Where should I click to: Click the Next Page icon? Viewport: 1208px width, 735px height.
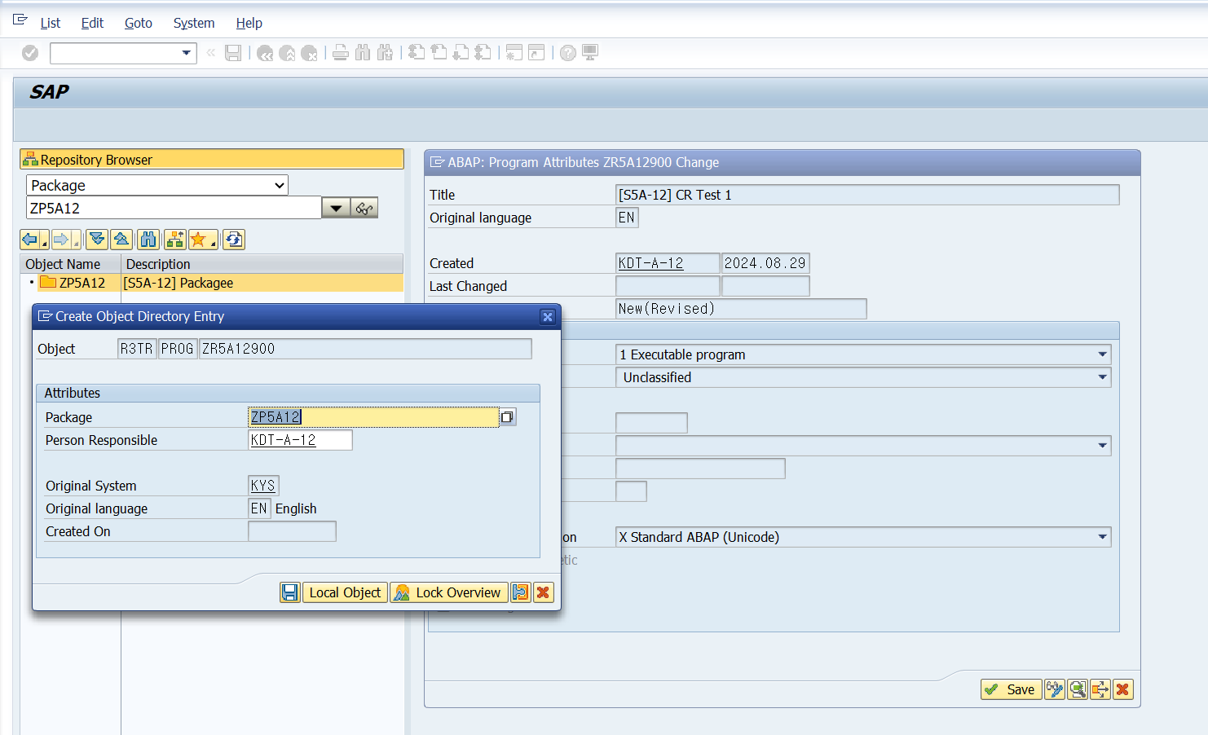tap(461, 53)
